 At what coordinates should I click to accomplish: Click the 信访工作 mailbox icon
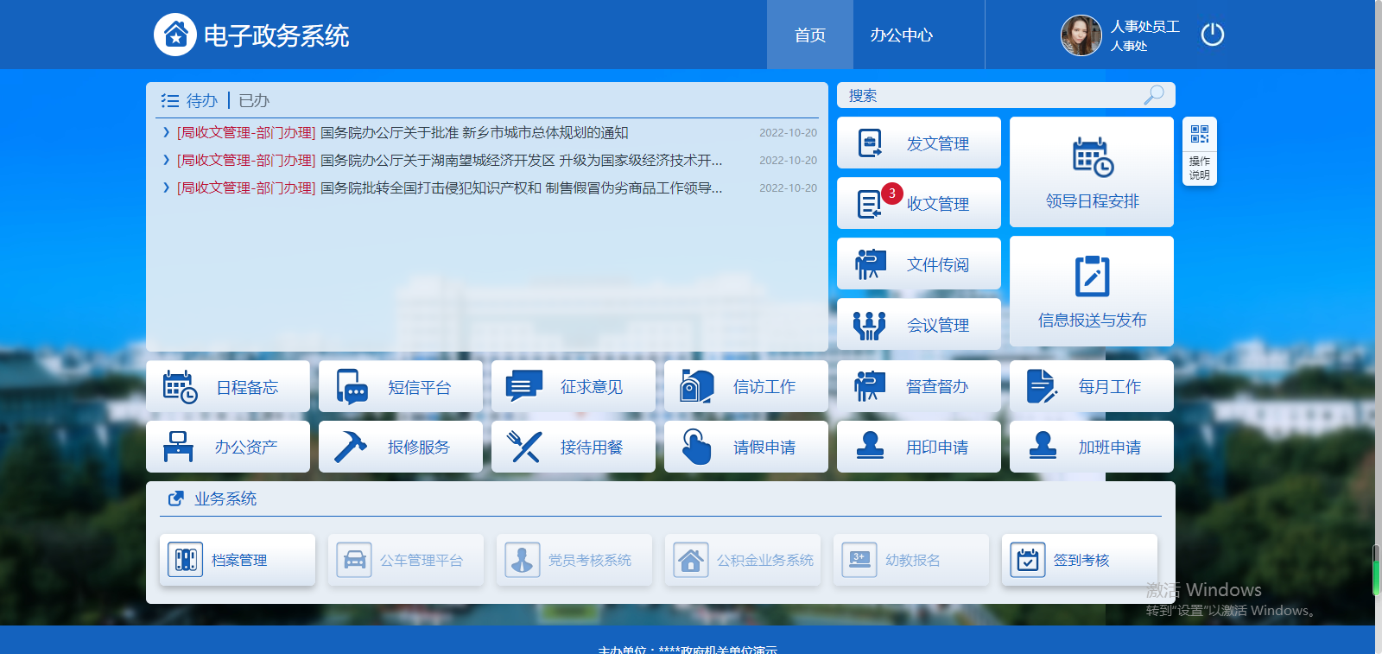click(697, 386)
